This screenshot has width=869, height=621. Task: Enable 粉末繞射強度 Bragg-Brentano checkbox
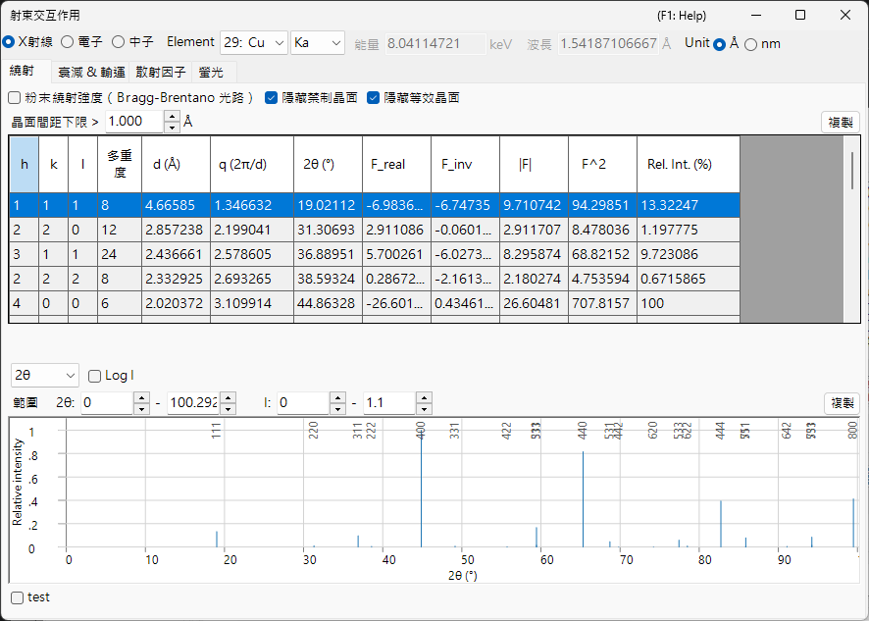click(15, 98)
